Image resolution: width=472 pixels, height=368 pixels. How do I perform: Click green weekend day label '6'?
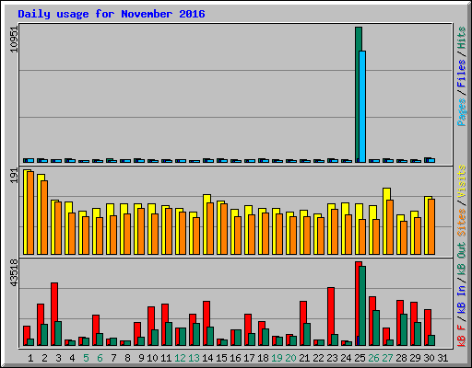[100, 358]
